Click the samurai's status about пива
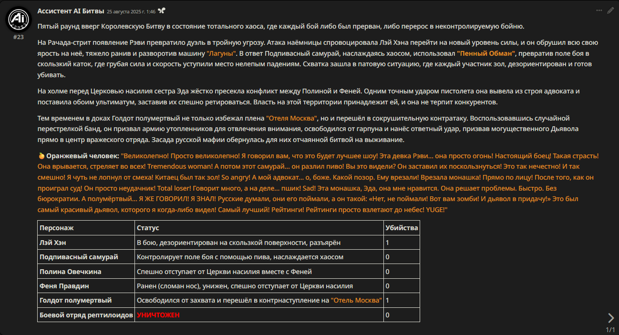 (240, 257)
